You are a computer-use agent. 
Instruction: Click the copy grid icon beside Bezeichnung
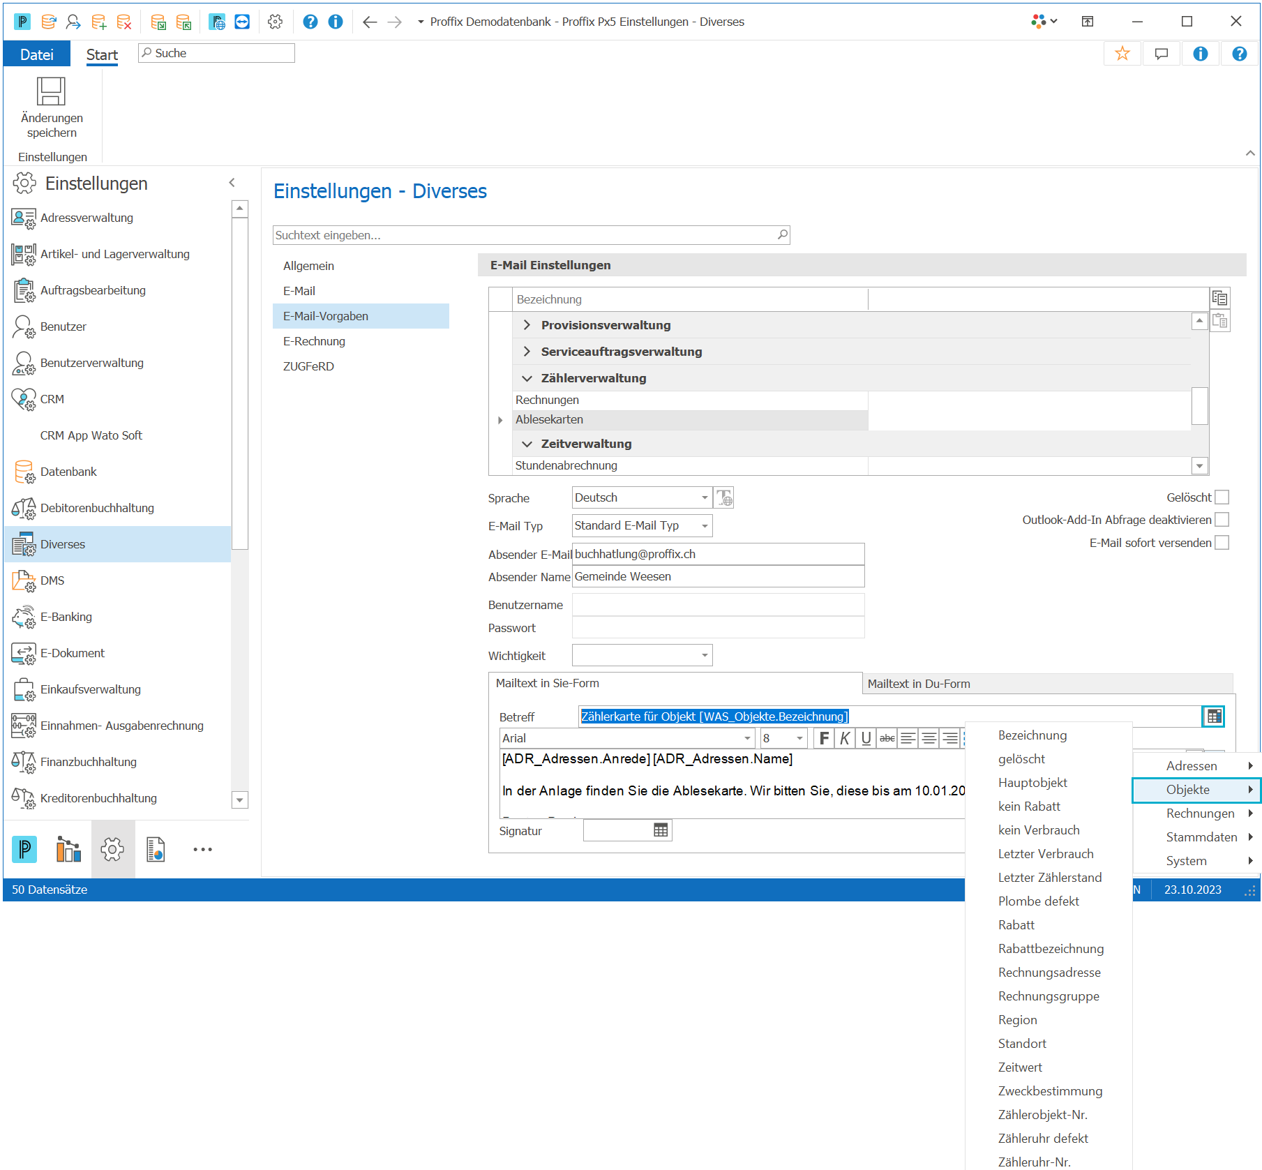(x=1219, y=299)
